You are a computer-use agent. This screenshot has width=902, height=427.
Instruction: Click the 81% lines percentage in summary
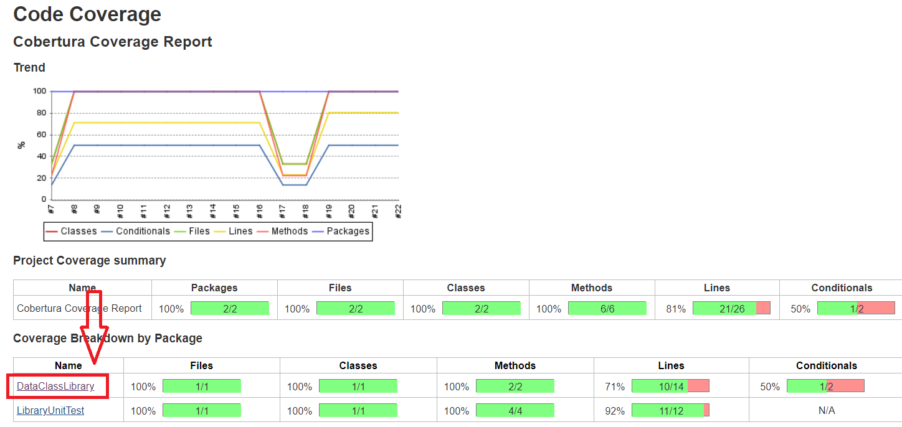[x=676, y=309]
